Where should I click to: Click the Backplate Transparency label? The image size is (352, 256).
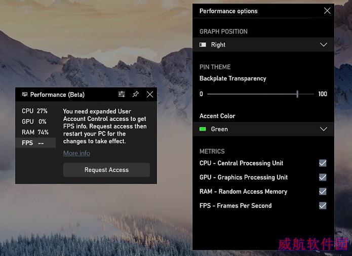233,78
